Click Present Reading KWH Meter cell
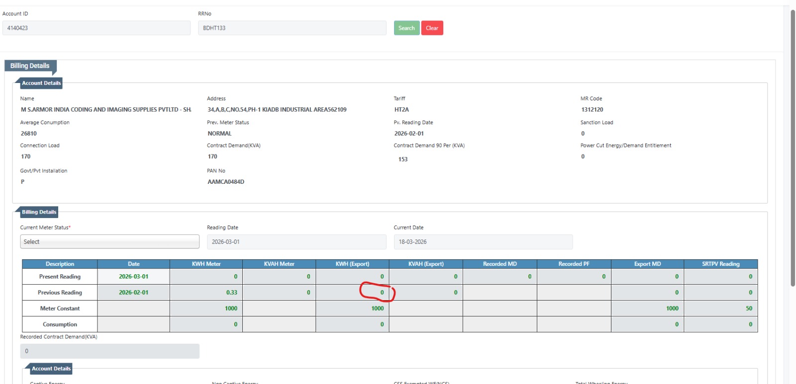 [206, 277]
